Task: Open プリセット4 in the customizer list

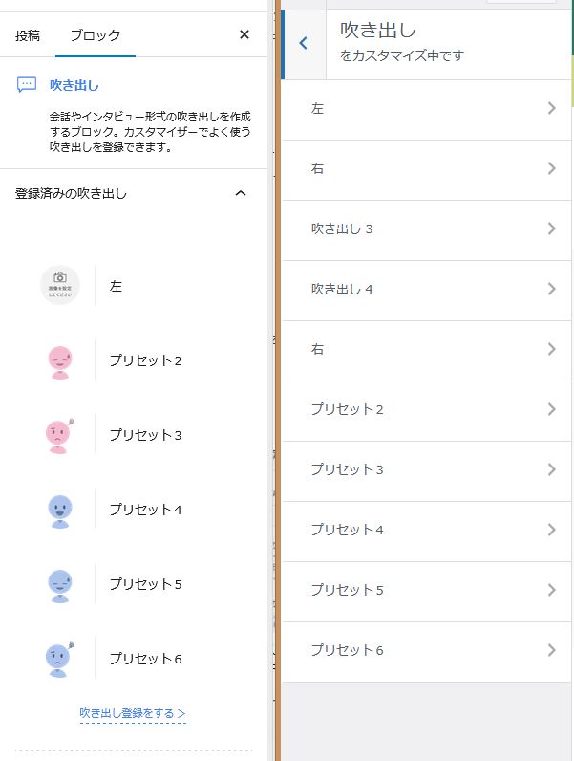Action: (427, 530)
